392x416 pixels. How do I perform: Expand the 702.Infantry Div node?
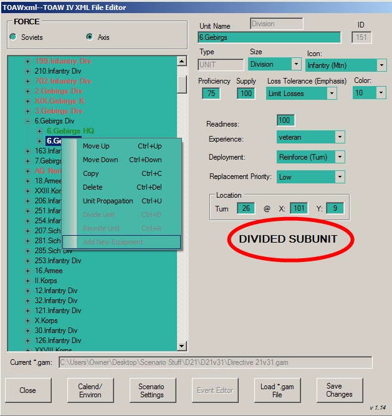pyautogui.click(x=27, y=81)
